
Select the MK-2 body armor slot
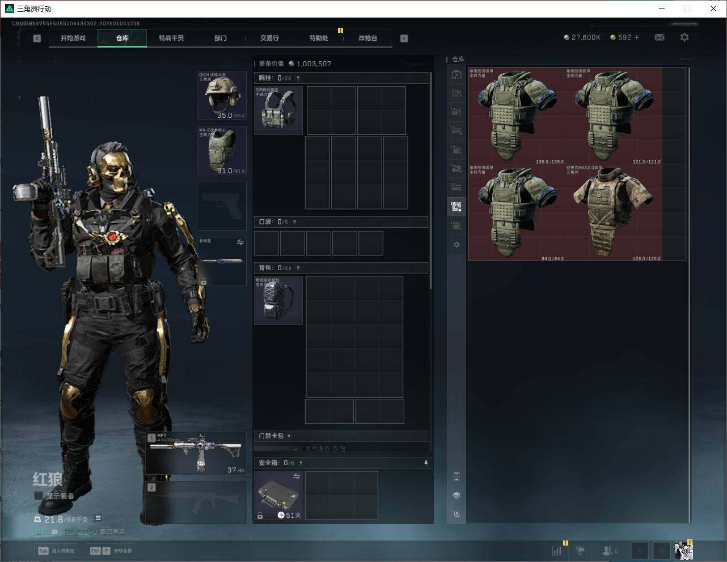pyautogui.click(x=222, y=150)
